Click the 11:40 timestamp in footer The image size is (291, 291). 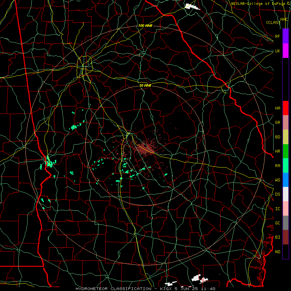tap(208, 289)
